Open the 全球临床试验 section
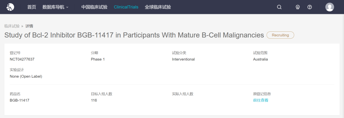This screenshot has height=118, width=344. coord(158,7)
